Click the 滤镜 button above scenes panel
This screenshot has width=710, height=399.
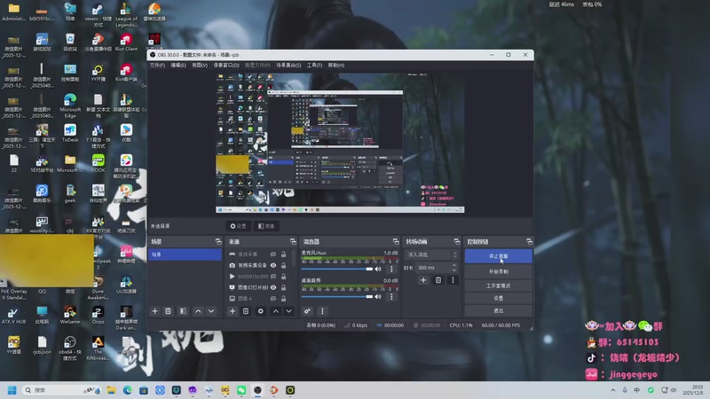(265, 226)
